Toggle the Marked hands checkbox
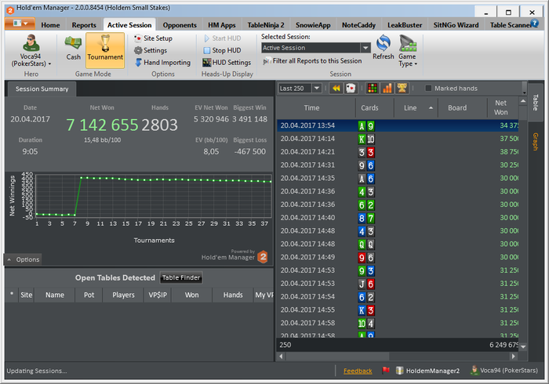The width and height of the screenshot is (549, 384). pos(428,88)
